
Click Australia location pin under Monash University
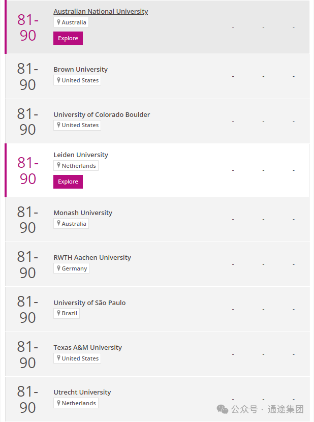pyautogui.click(x=58, y=224)
